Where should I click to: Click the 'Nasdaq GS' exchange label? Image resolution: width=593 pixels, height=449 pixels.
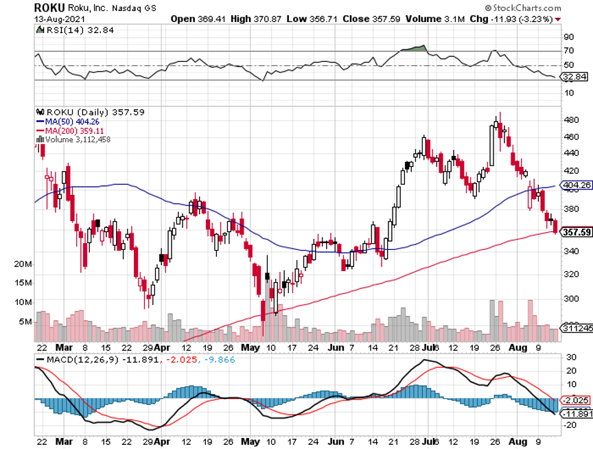pyautogui.click(x=134, y=8)
